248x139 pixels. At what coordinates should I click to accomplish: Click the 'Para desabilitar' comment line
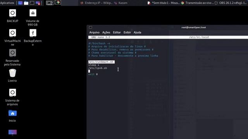(x=121, y=49)
